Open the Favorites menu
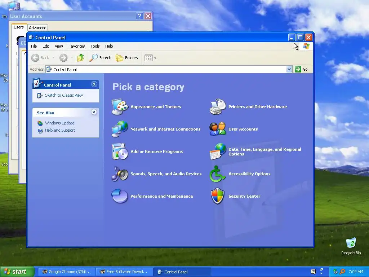369x277 pixels. (x=76, y=46)
